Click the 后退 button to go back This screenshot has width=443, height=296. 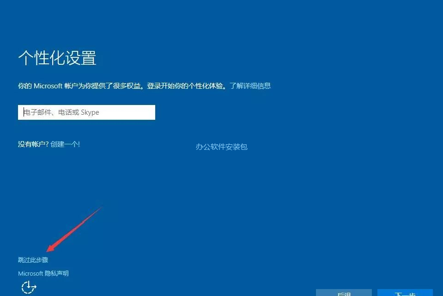point(344,294)
